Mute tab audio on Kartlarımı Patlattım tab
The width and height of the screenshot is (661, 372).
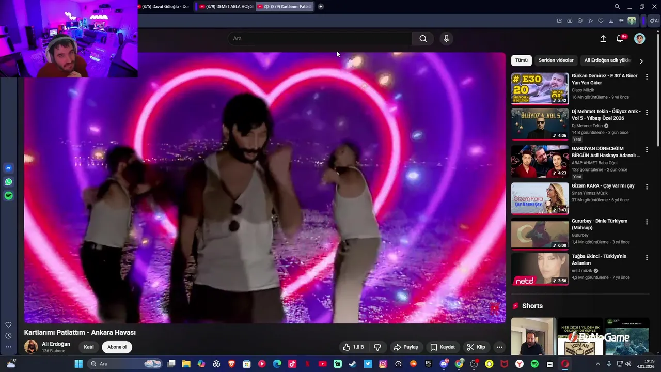266,7
